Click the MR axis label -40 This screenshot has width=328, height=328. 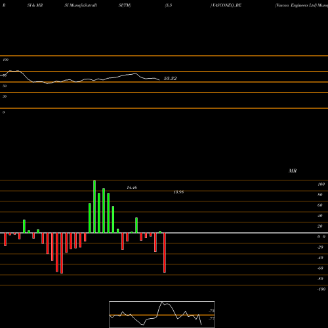[x=320, y=258]
